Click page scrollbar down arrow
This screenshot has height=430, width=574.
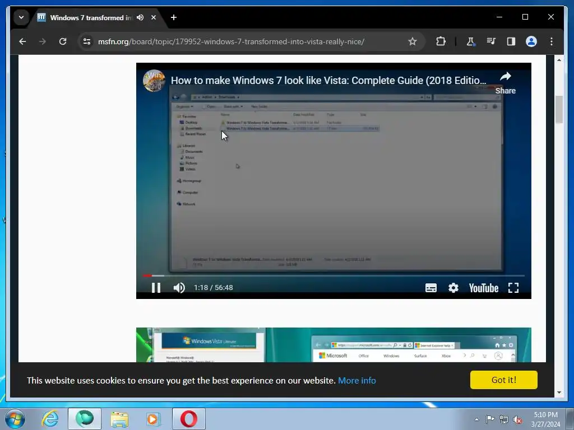click(x=559, y=392)
